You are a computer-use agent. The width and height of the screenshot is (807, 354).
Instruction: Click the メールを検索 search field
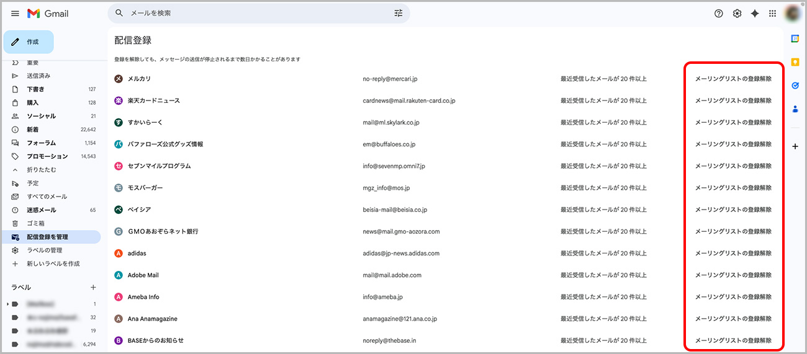point(255,13)
